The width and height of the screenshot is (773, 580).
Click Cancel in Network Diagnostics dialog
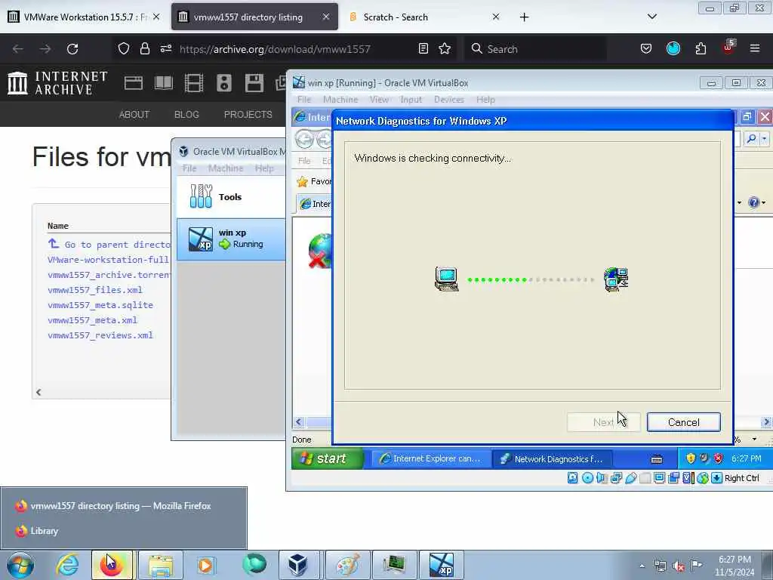point(683,422)
